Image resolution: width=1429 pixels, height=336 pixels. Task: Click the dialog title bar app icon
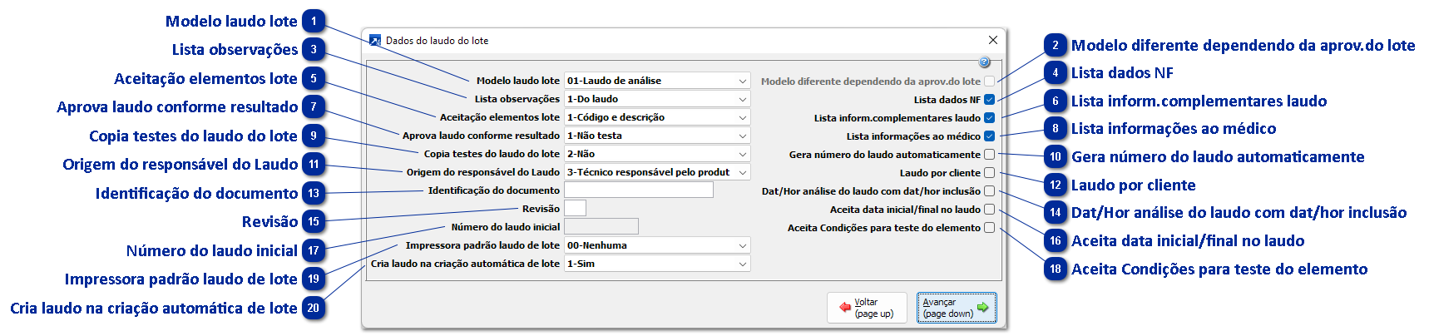point(375,40)
